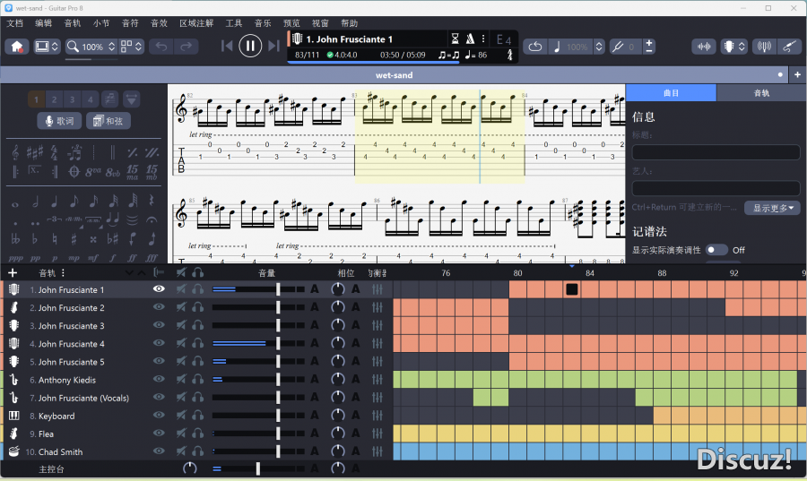Hide the Keyboard track using eye icon
The image size is (807, 481).
click(x=159, y=416)
